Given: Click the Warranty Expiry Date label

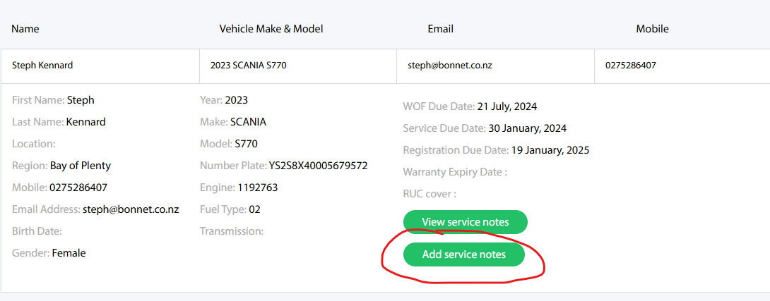Looking at the screenshot, I should point(454,172).
